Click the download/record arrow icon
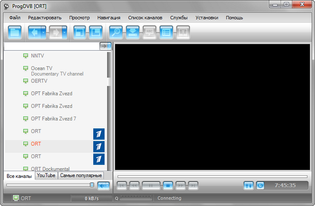315x206 pixels. coord(133,32)
